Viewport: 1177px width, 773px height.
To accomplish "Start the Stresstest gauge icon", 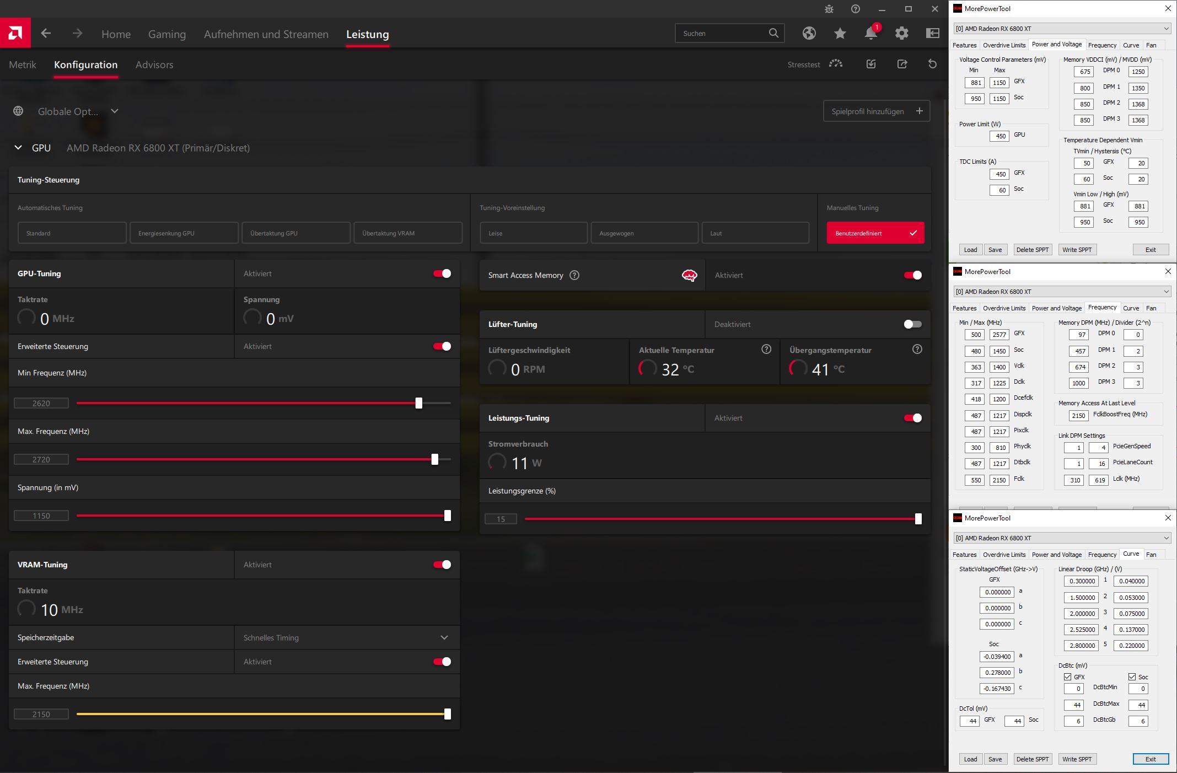I will (x=836, y=64).
